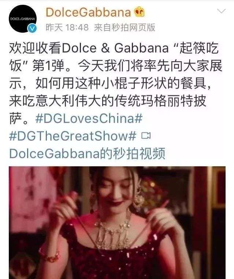Click the gold crown membership icon
The height and width of the screenshot is (279, 234).
point(139,12)
